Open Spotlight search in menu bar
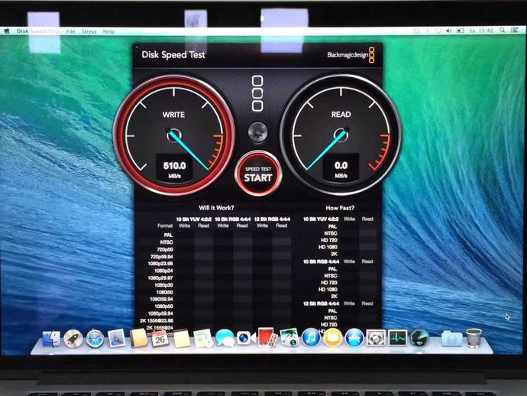Viewport: 527px width, 396px height. (502, 31)
